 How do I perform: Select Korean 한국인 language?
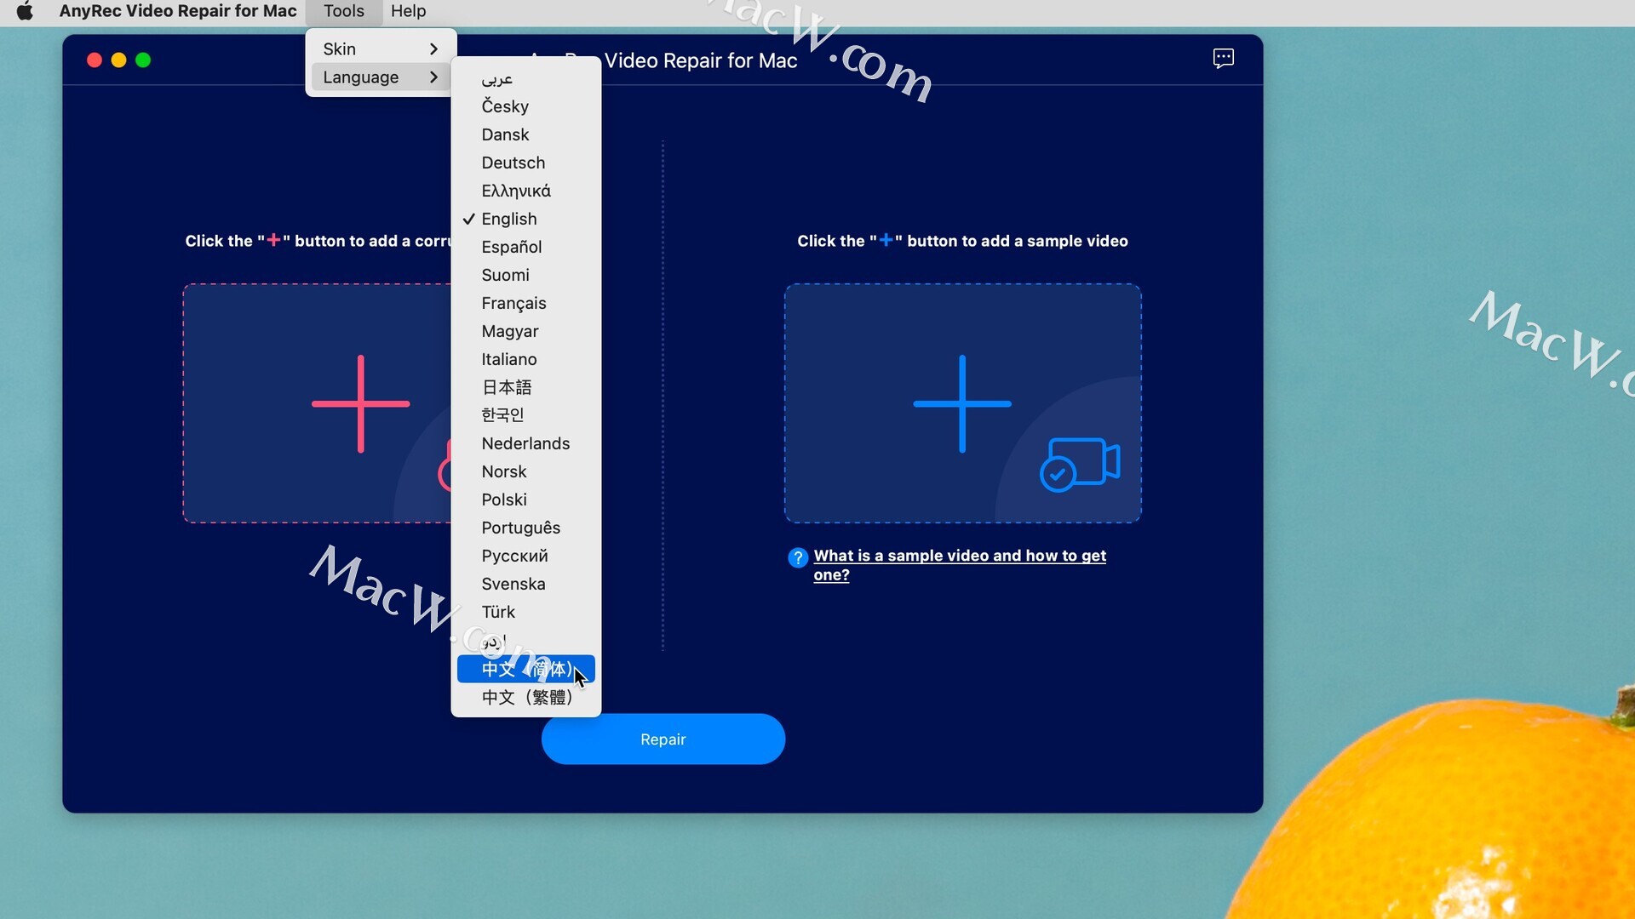(526, 415)
